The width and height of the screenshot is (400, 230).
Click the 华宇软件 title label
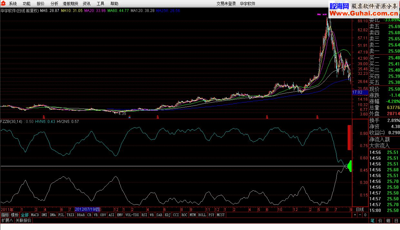coord(247,4)
